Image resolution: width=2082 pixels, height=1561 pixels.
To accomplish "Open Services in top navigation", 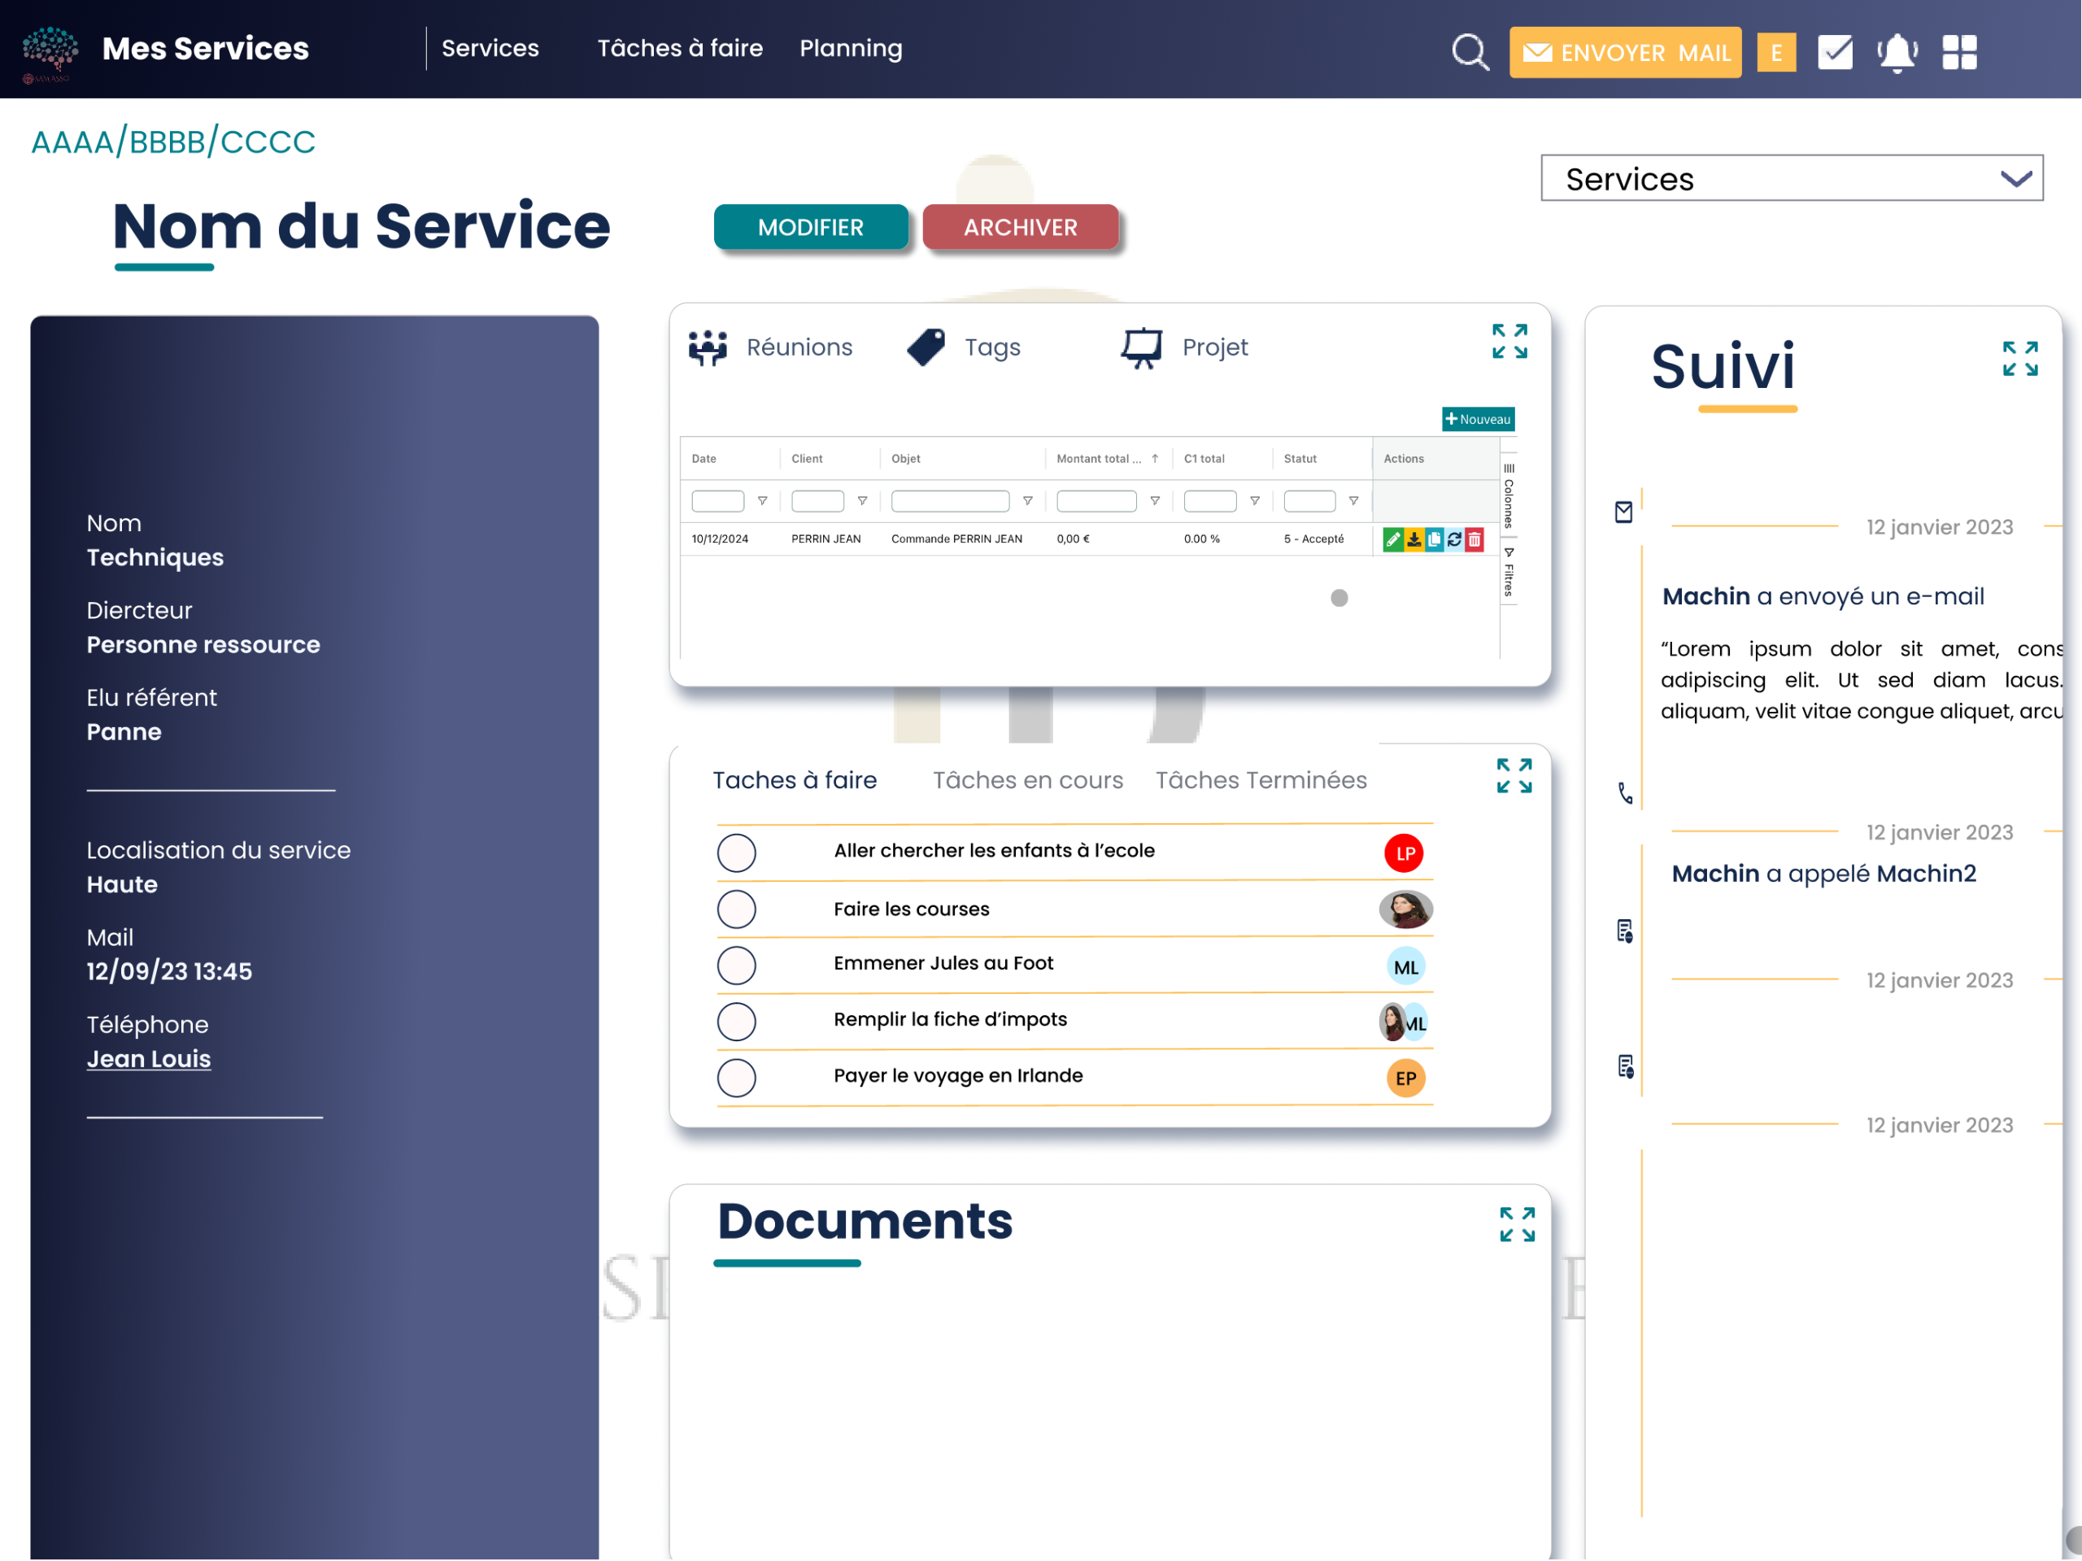I will 490,48.
